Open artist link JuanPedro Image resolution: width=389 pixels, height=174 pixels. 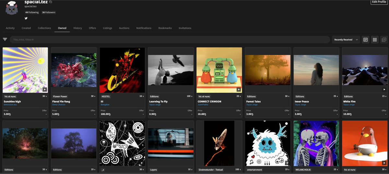coord(203,105)
